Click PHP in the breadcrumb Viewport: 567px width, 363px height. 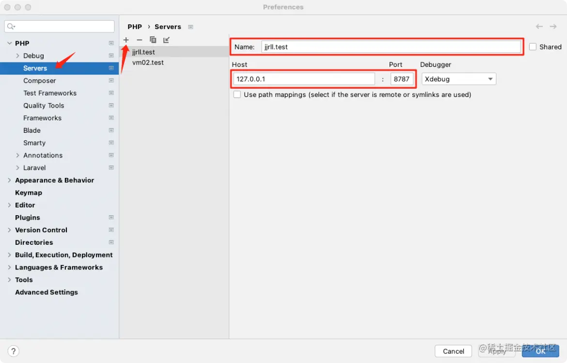pos(135,27)
